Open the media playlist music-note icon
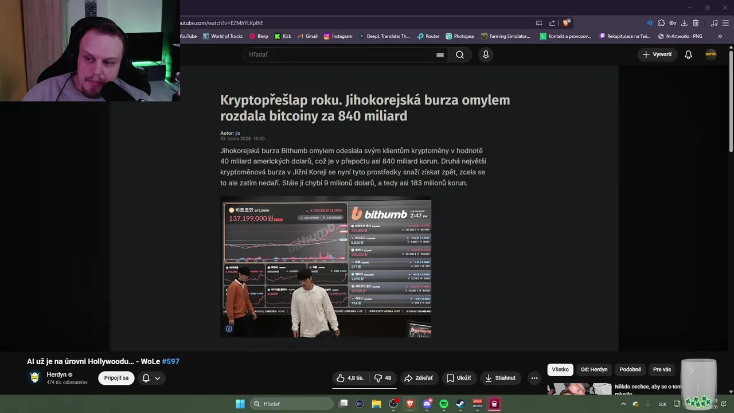The image size is (734, 413). pos(714,23)
